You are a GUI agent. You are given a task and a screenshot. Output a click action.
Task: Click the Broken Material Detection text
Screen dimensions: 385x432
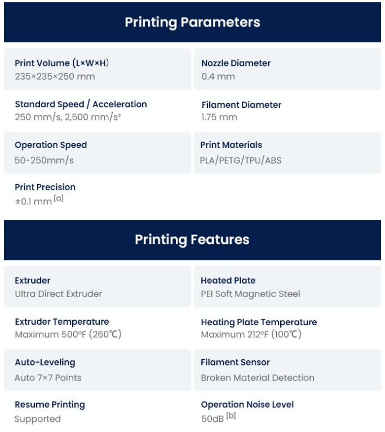click(258, 378)
